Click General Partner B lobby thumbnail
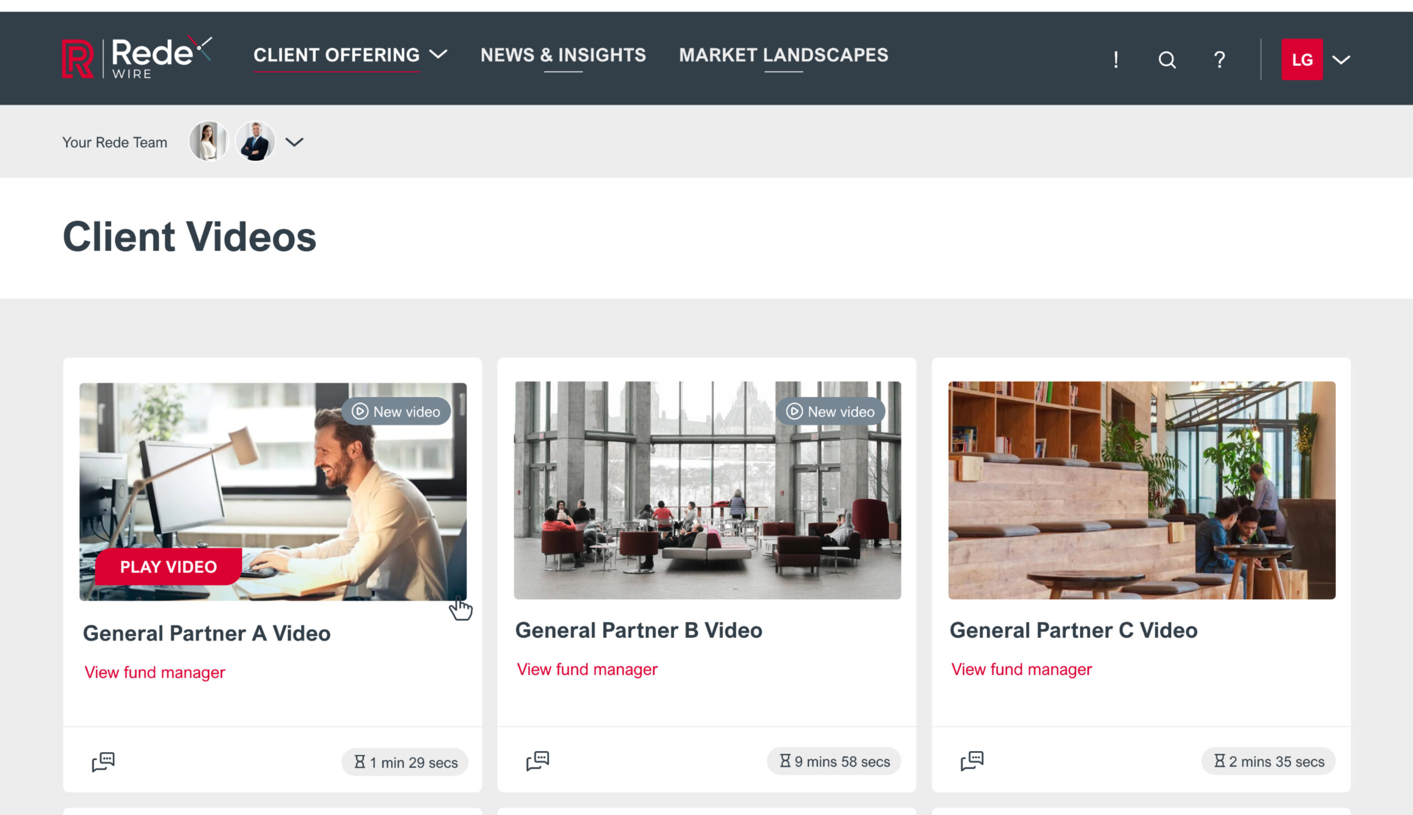 (707, 490)
